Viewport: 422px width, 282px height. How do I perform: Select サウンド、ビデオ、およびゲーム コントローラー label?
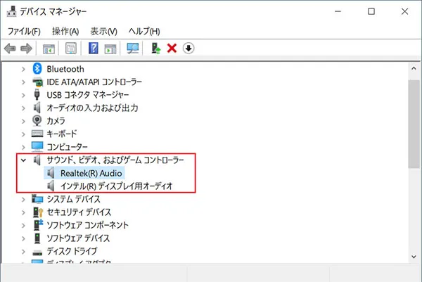[115, 160]
